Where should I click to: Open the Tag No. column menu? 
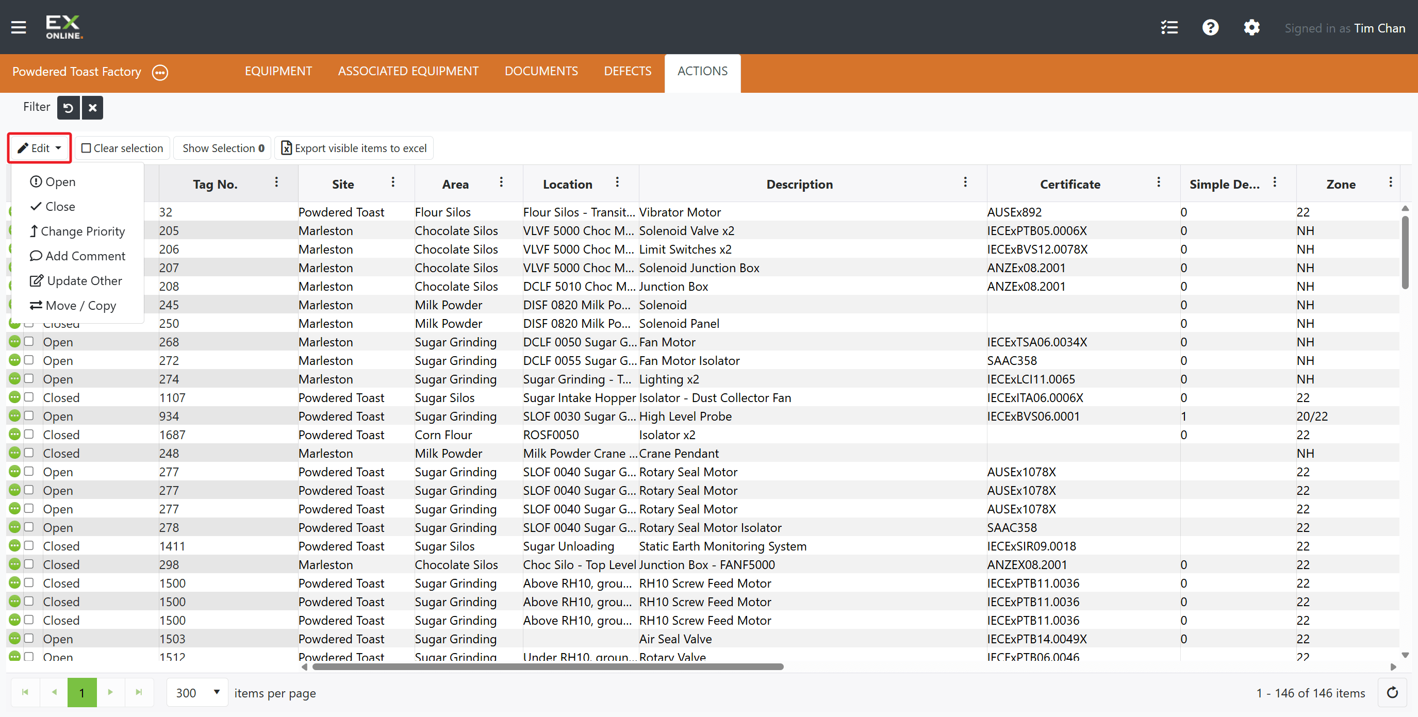pos(276,182)
